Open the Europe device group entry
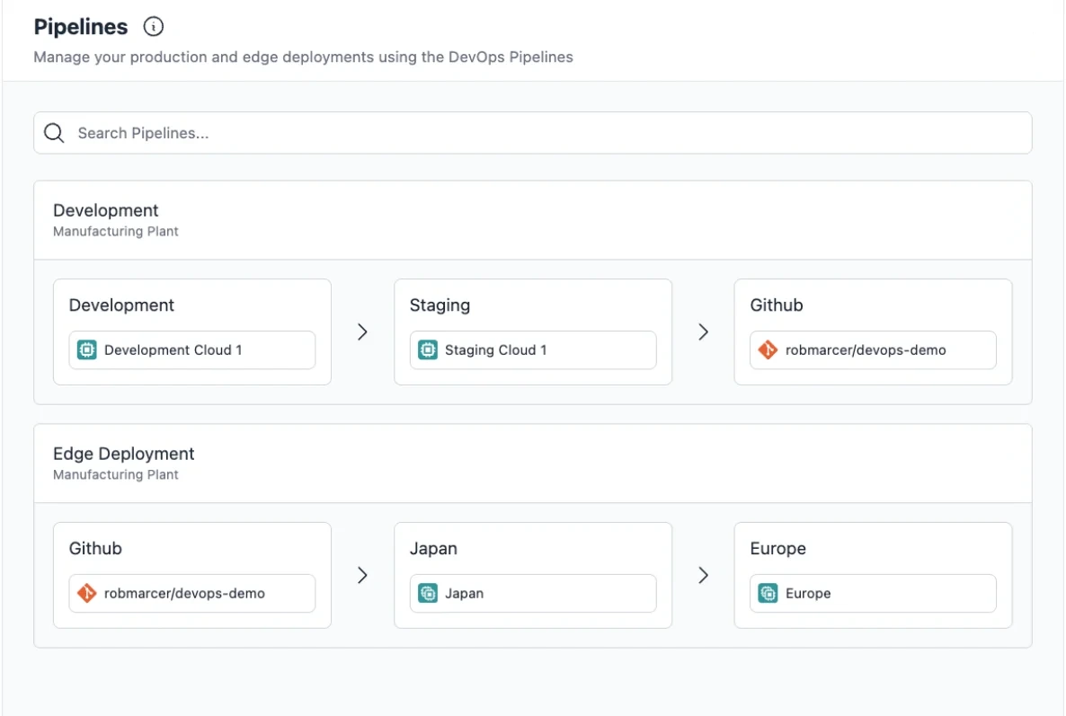The height and width of the screenshot is (716, 1066). click(874, 593)
